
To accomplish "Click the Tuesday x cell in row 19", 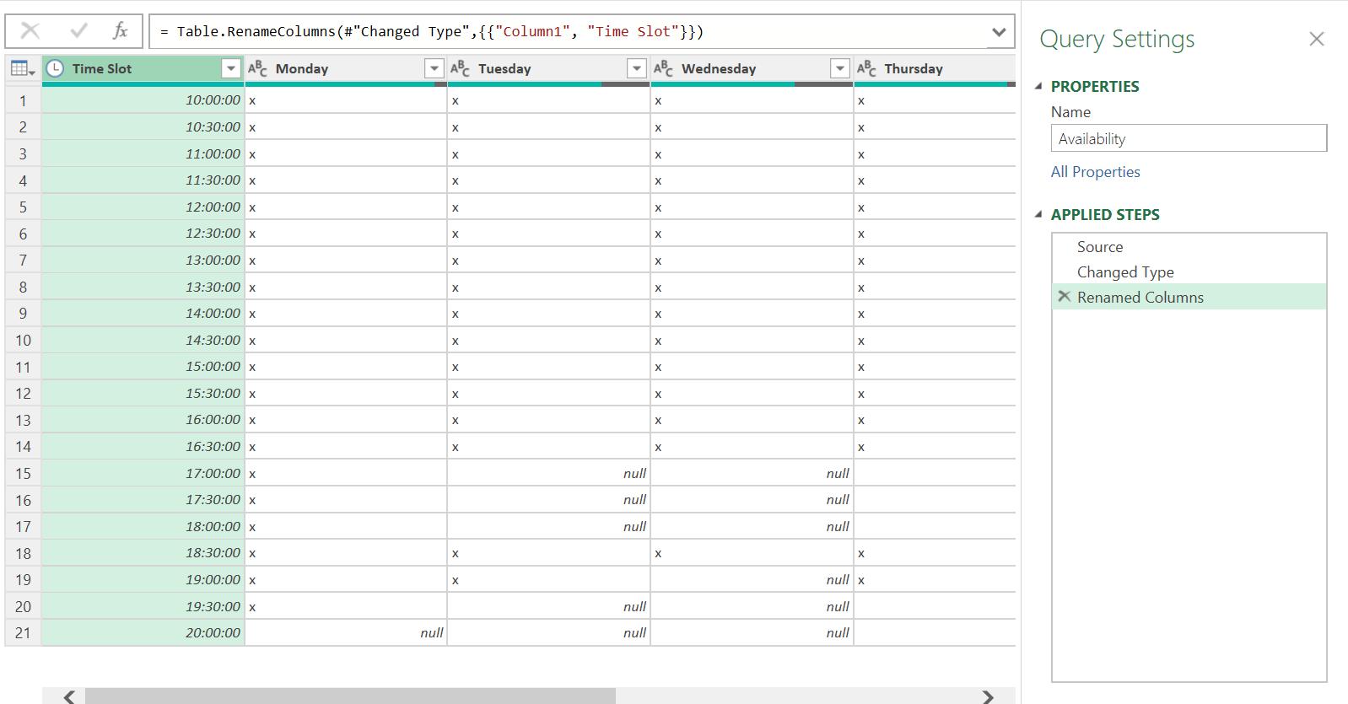I will coord(548,580).
